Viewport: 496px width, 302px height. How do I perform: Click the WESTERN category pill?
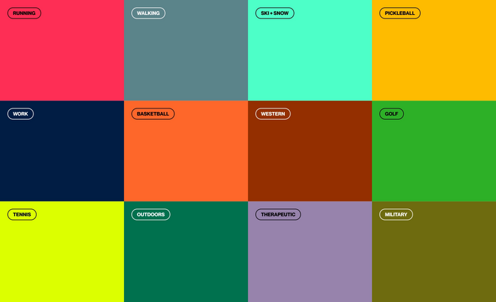click(x=273, y=114)
